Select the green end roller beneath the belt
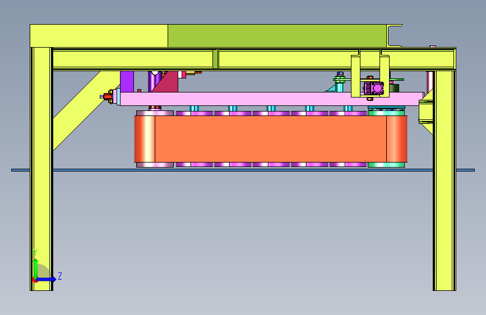Image resolution: width=486 pixels, height=315 pixels. coord(386,165)
